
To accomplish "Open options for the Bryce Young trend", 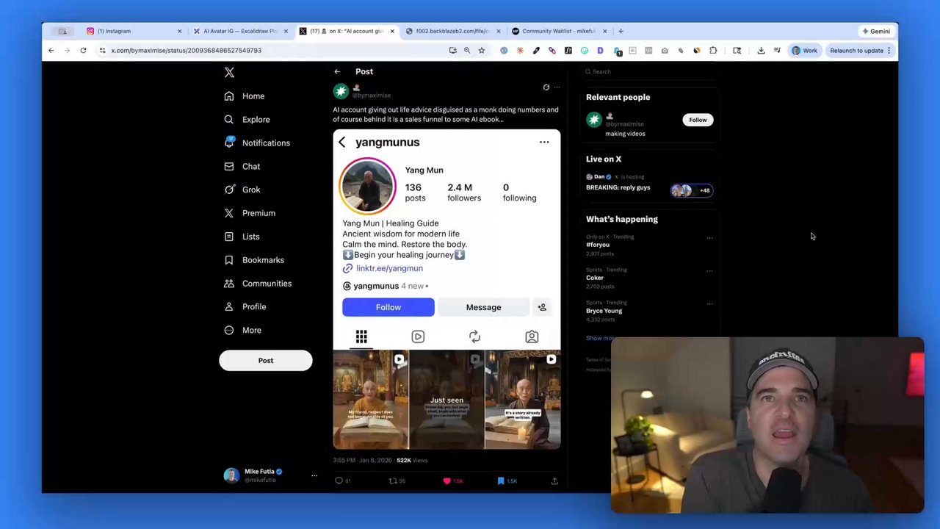I will pos(709,304).
